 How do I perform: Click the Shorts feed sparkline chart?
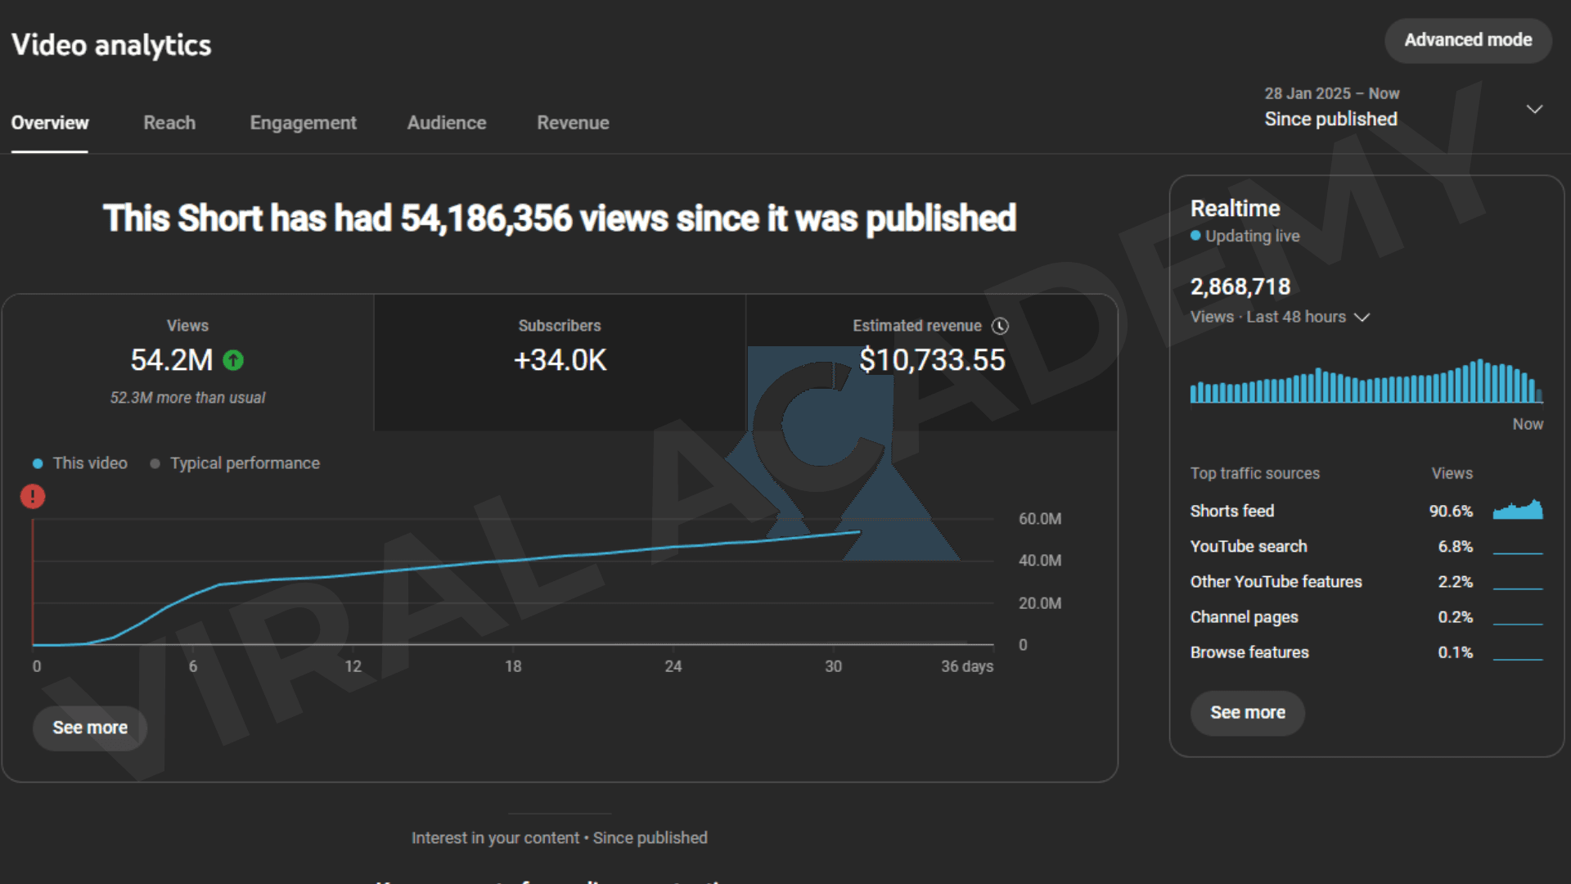tap(1518, 510)
